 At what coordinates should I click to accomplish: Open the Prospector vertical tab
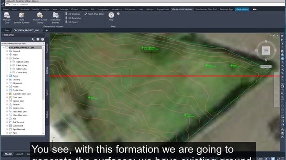[x=47, y=48]
